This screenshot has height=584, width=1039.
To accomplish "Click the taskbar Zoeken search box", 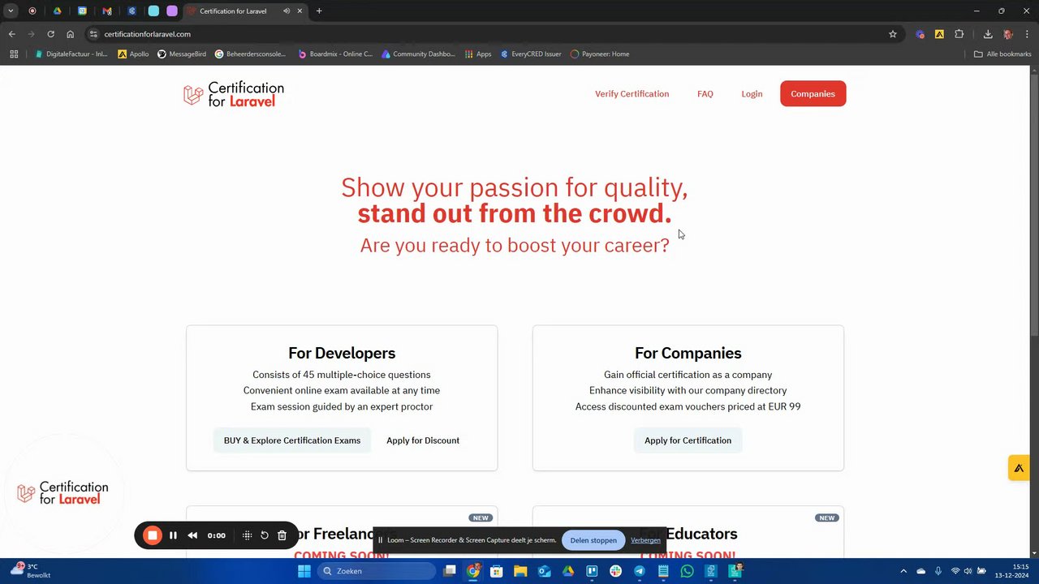I will tap(377, 571).
